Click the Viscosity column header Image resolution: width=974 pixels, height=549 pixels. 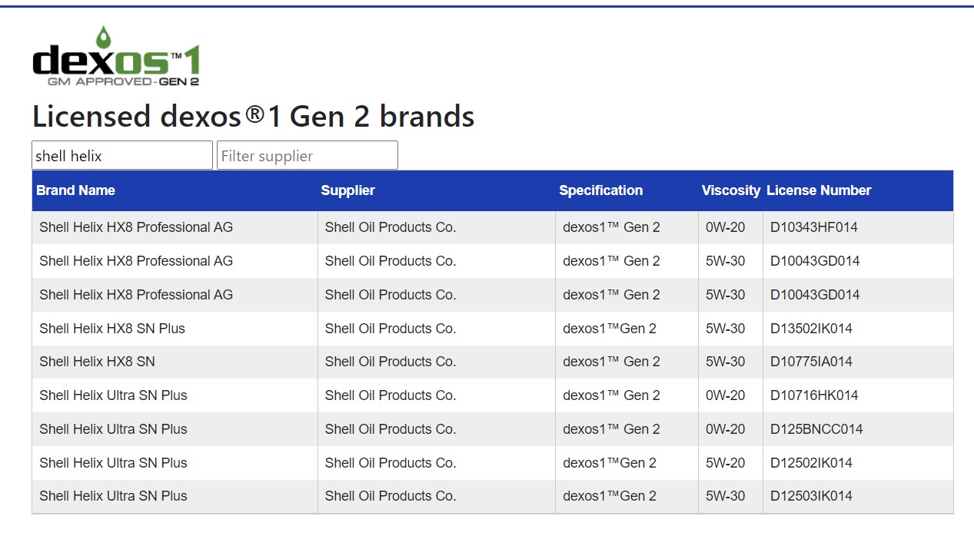(730, 190)
